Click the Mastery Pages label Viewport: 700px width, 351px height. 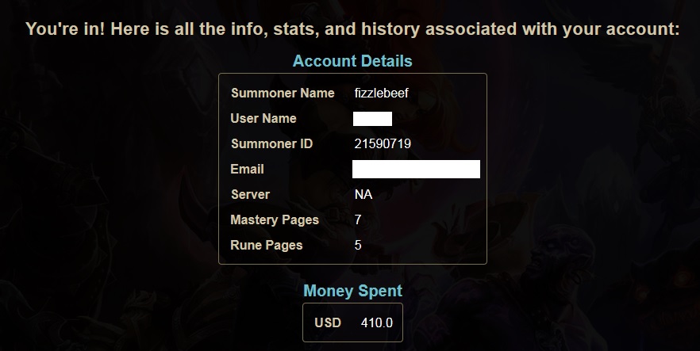point(275,220)
